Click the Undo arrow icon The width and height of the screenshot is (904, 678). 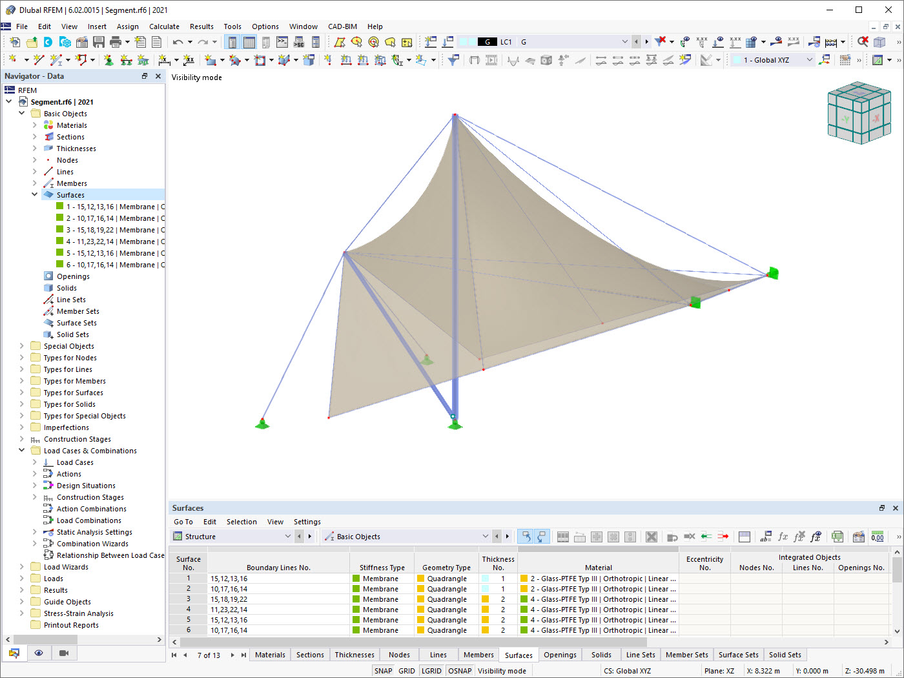pos(178,42)
